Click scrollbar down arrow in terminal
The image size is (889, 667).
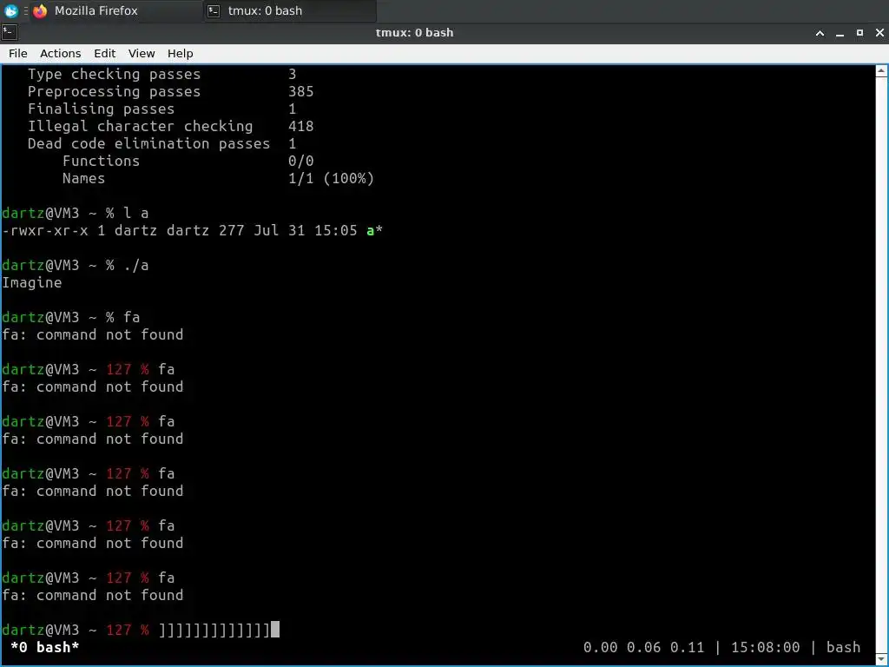coord(881,659)
